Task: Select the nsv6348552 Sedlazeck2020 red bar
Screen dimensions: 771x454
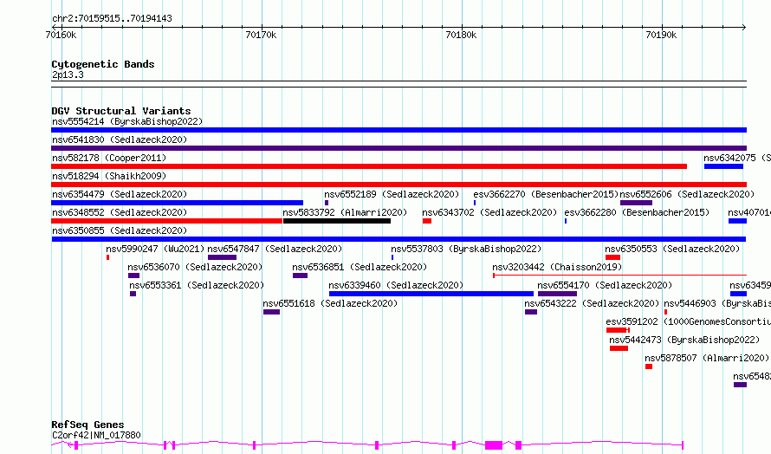Action: pyautogui.click(x=167, y=221)
